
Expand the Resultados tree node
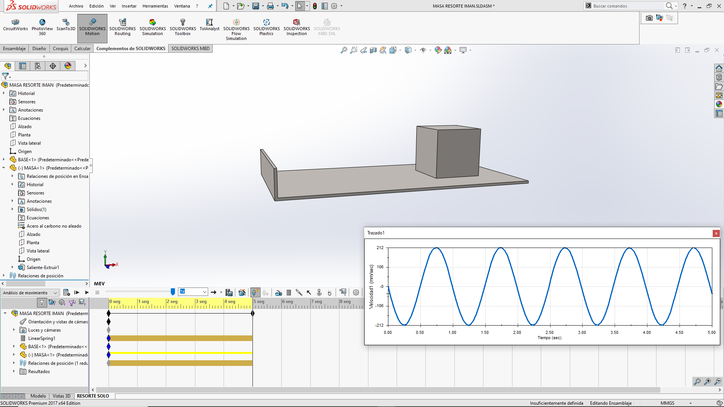[14, 372]
